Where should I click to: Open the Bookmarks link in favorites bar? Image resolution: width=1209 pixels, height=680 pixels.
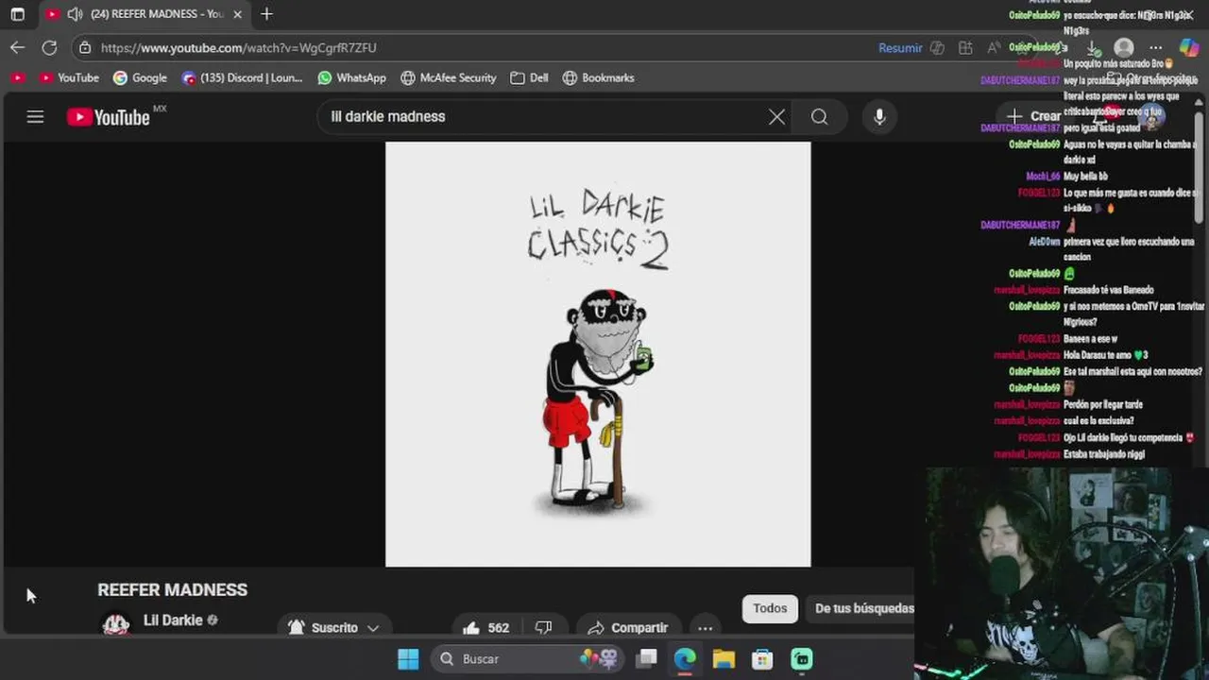pos(598,77)
